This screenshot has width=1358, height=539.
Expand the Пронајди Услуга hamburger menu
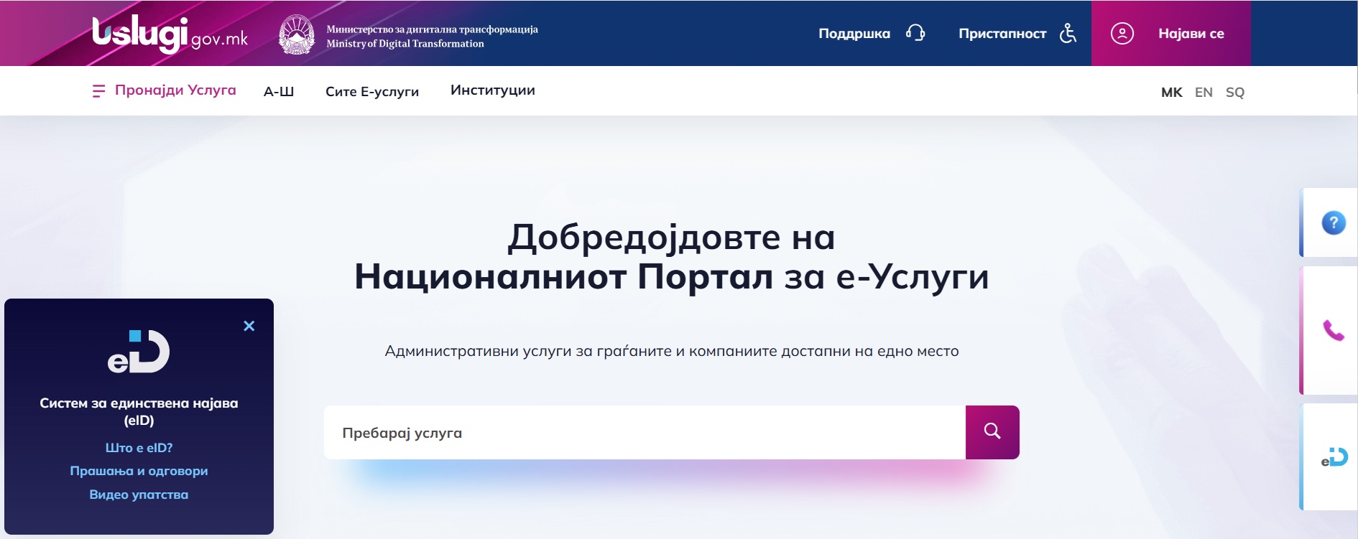point(98,91)
